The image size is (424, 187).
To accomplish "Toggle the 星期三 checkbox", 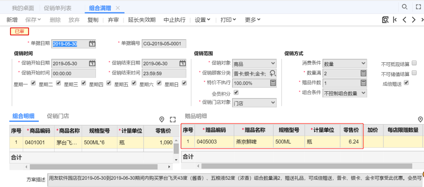I will [84, 83].
